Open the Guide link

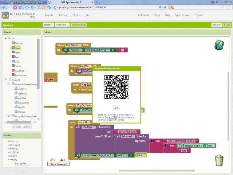167,15
